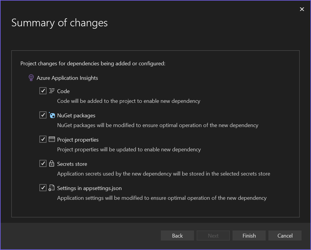
Task: Click the Project properties window icon
Action: point(52,139)
